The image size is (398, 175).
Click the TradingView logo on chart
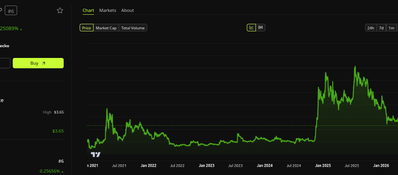pyautogui.click(x=96, y=154)
